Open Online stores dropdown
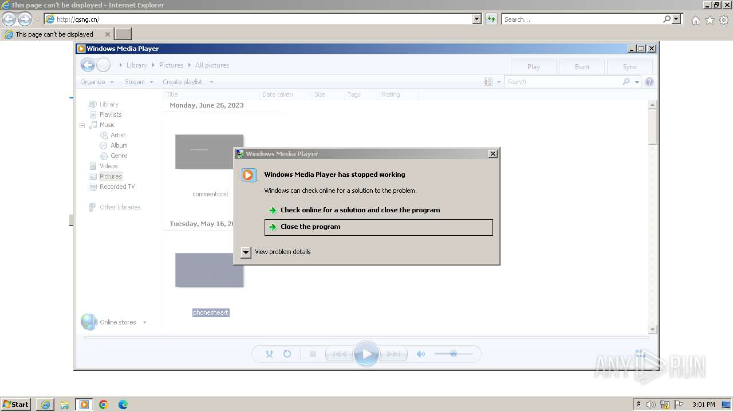The height and width of the screenshot is (412, 733). 144,322
